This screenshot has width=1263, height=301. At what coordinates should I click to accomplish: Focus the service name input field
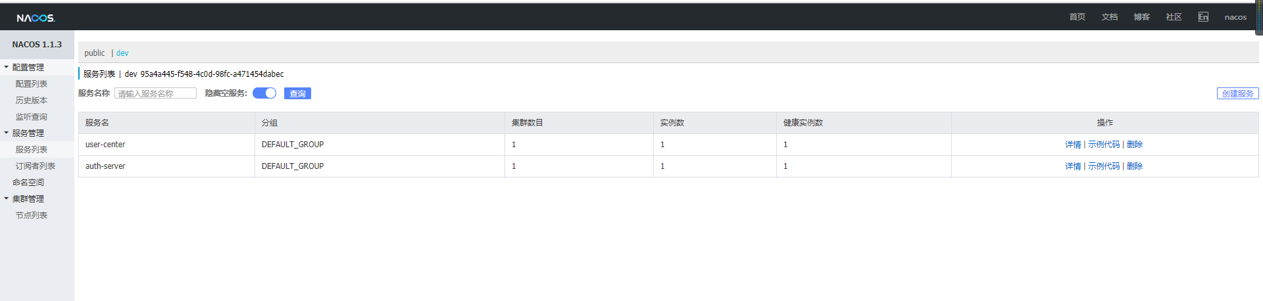(155, 93)
